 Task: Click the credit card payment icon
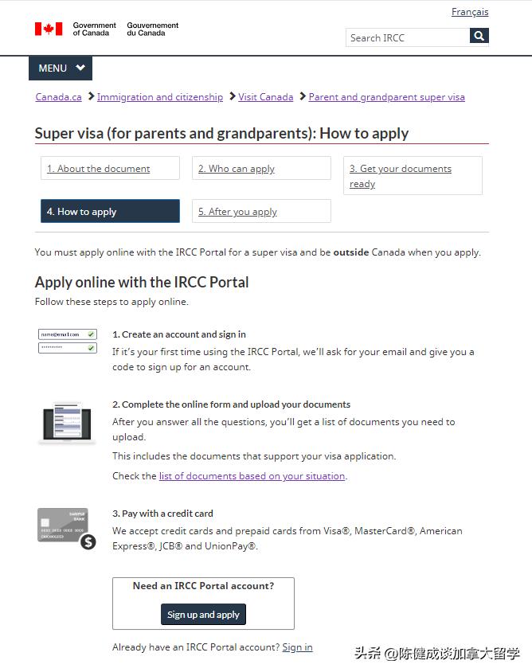(66, 529)
